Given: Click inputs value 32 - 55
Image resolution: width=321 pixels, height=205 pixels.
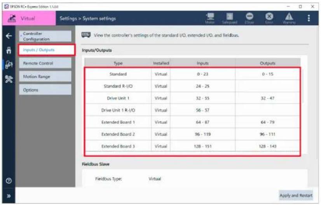Looking at the screenshot, I should pos(202,98).
